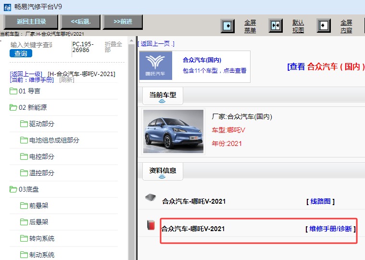Open the 温控部分 folder
The width and height of the screenshot is (365, 260).
(42, 173)
